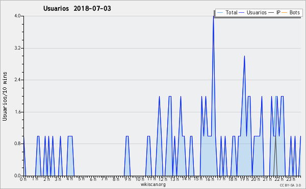Click the 12 h x-axis label
The width and height of the screenshot is (306, 189).
point(163,179)
